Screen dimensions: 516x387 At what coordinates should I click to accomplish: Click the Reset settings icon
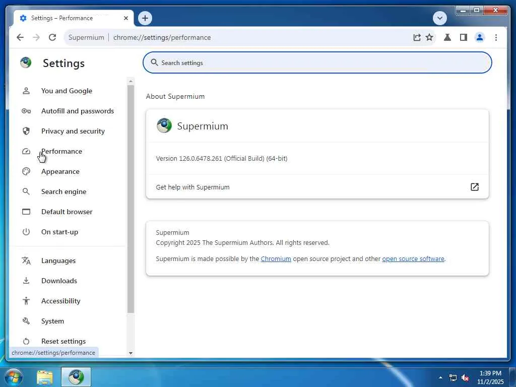26,341
